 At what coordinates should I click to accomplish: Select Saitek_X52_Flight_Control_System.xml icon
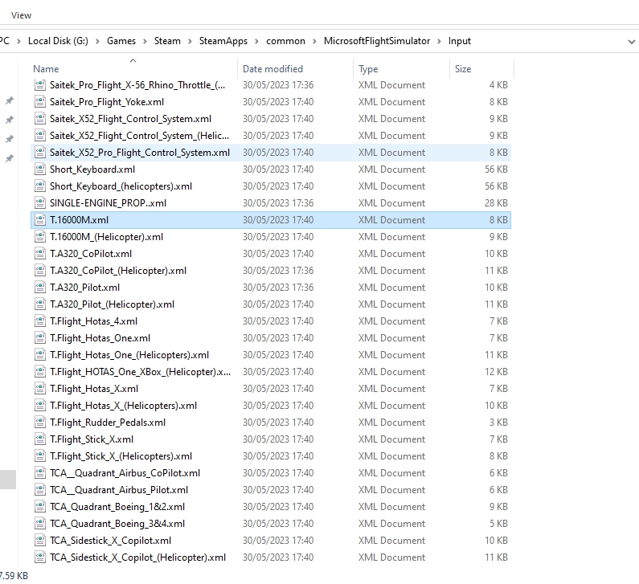tap(40, 119)
